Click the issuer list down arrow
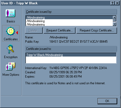This screenshot has height=108, width=121. point(114,24)
